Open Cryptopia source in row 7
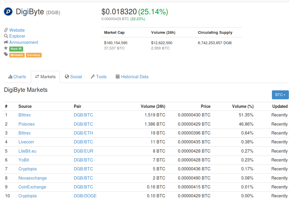This screenshot has width=299, height=200. pos(27,169)
